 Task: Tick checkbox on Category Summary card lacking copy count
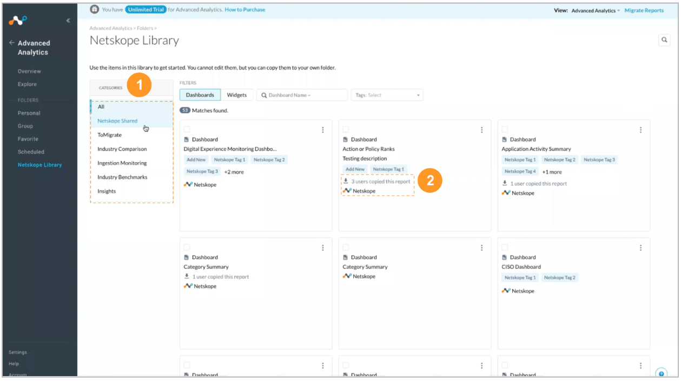tap(346, 248)
